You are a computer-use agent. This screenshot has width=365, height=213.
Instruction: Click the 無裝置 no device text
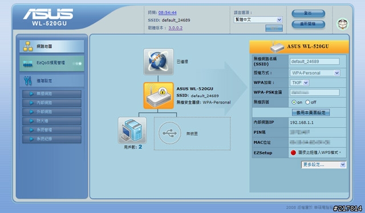point(192,133)
